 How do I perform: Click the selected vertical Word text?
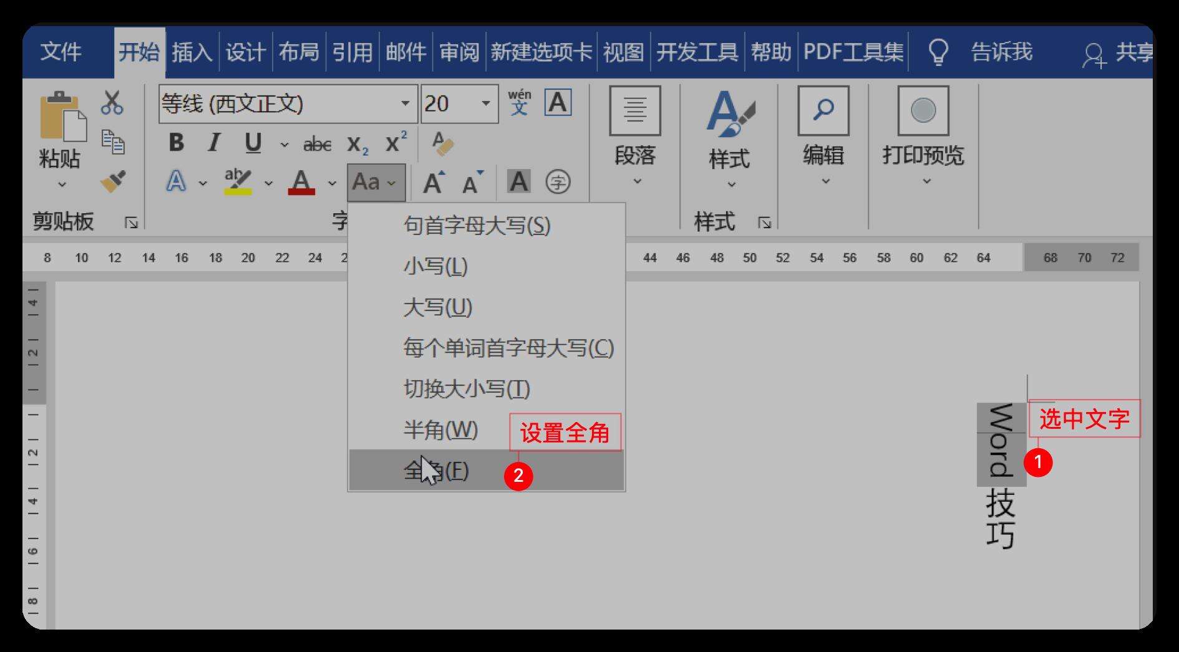coord(1001,444)
